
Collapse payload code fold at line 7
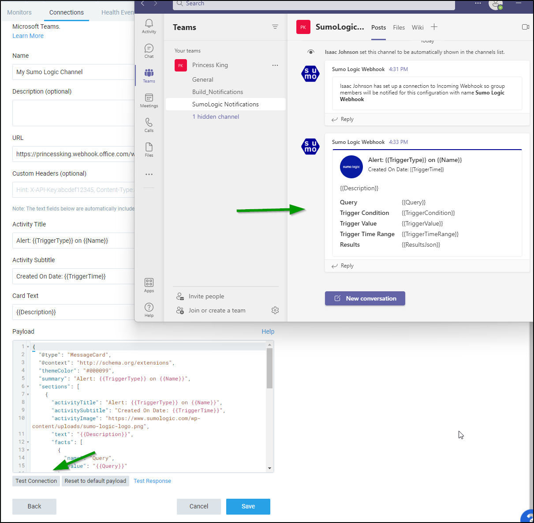pos(28,395)
